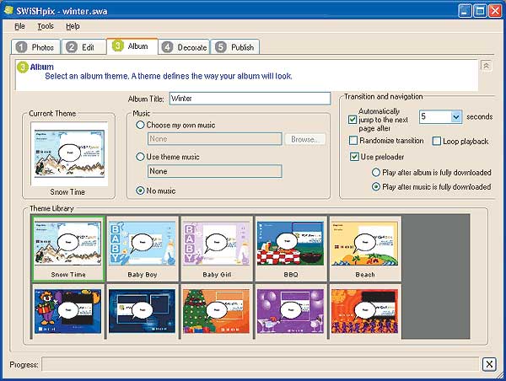
Task: Choose the Christmas tree theme thumbnail
Action: (x=215, y=312)
